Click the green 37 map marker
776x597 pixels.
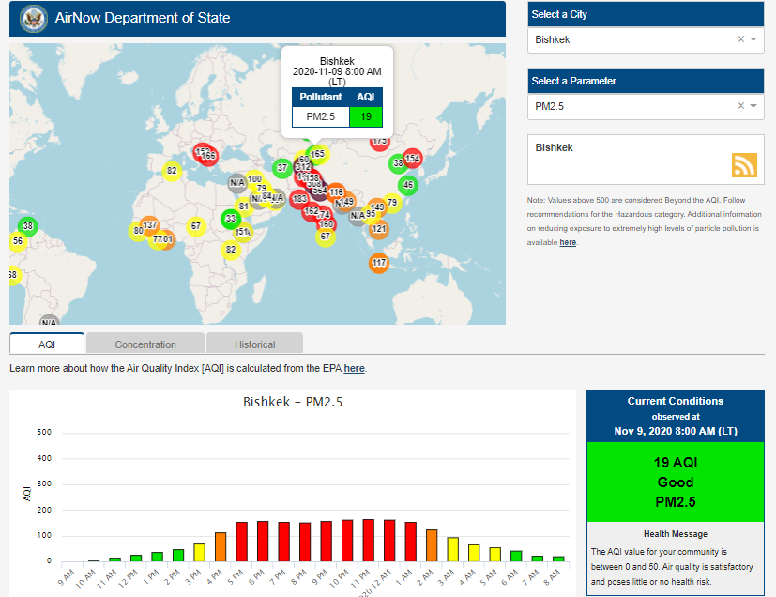click(x=281, y=168)
